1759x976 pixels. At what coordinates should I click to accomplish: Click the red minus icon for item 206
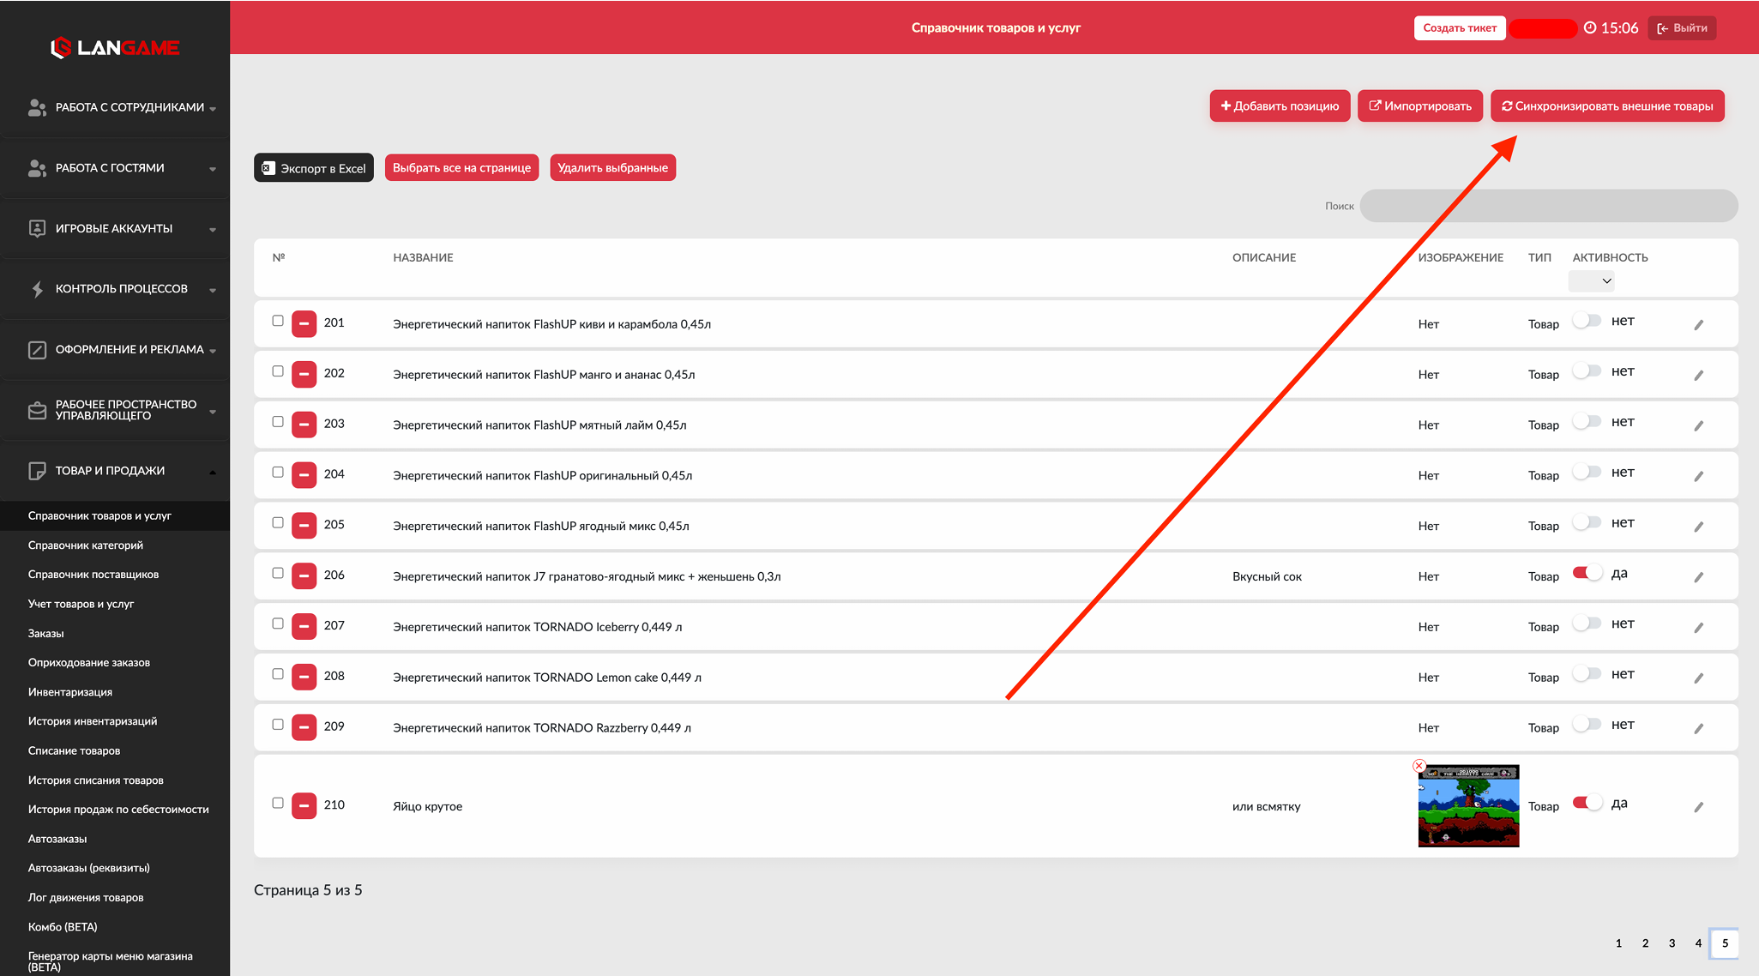point(304,576)
